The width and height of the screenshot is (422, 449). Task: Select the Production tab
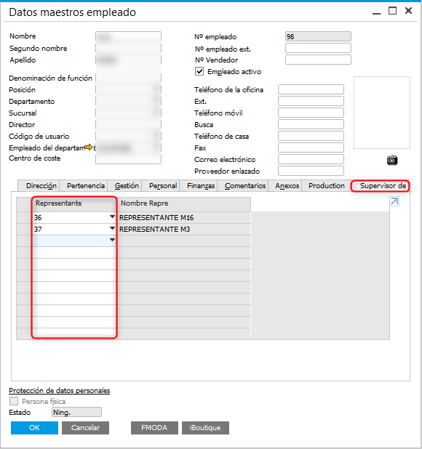click(326, 186)
